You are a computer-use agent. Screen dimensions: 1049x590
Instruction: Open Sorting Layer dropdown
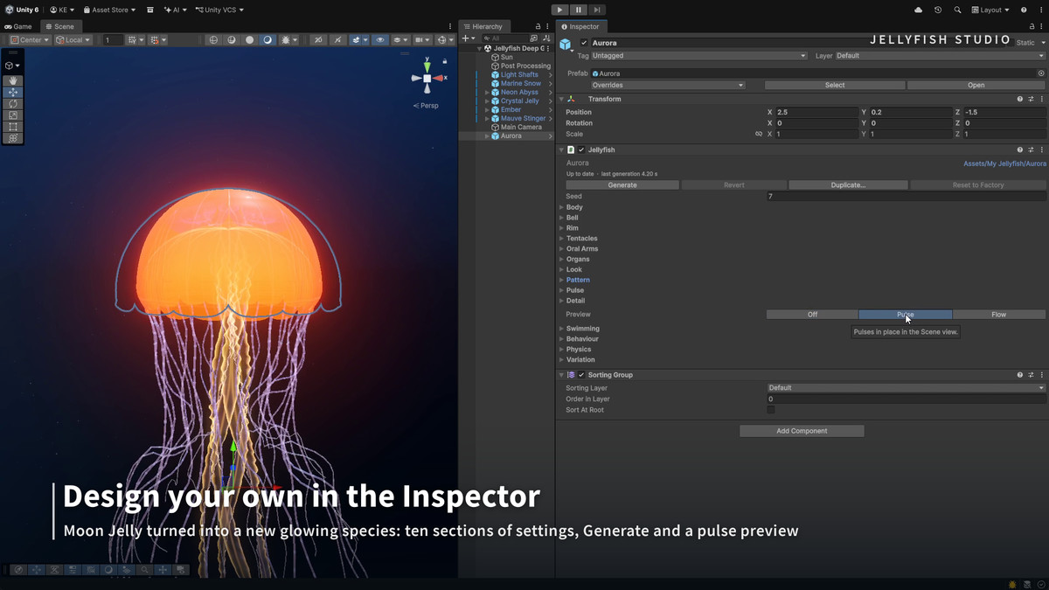coord(907,388)
